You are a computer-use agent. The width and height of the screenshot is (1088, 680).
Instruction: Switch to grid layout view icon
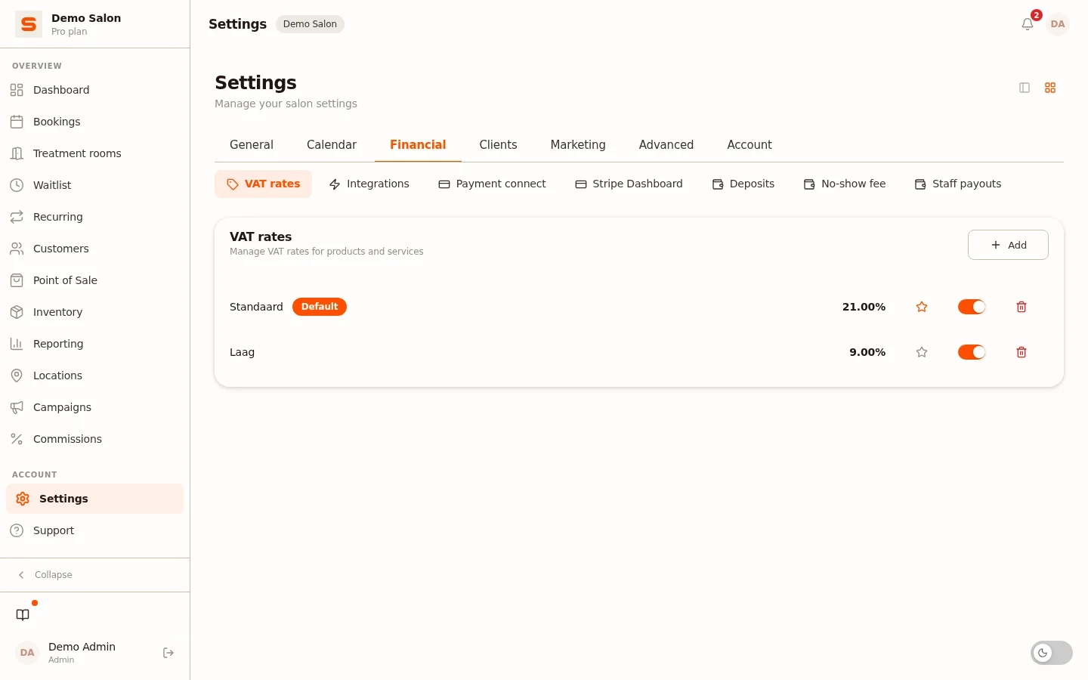[1050, 88]
